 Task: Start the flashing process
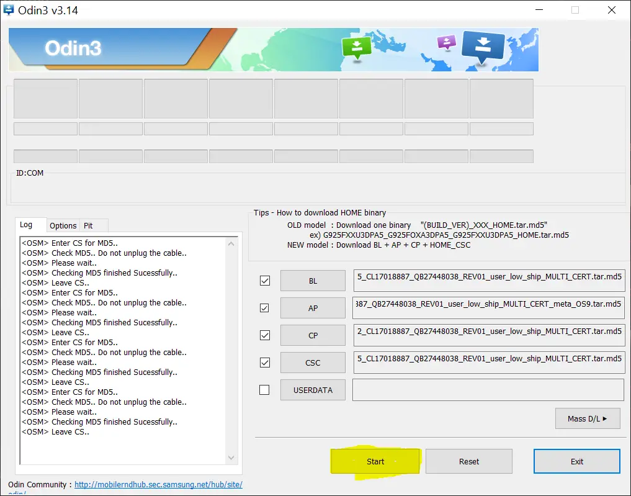click(x=375, y=461)
